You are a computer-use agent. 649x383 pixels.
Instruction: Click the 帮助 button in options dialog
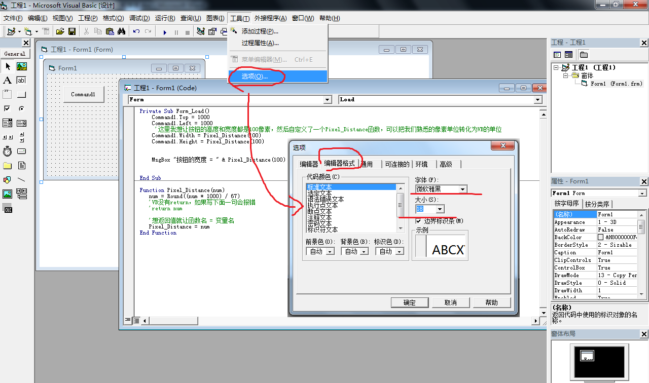[492, 302]
